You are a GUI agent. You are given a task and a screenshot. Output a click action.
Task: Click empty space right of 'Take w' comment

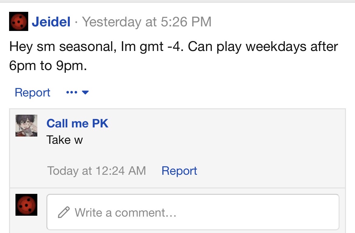pyautogui.click(x=212, y=140)
